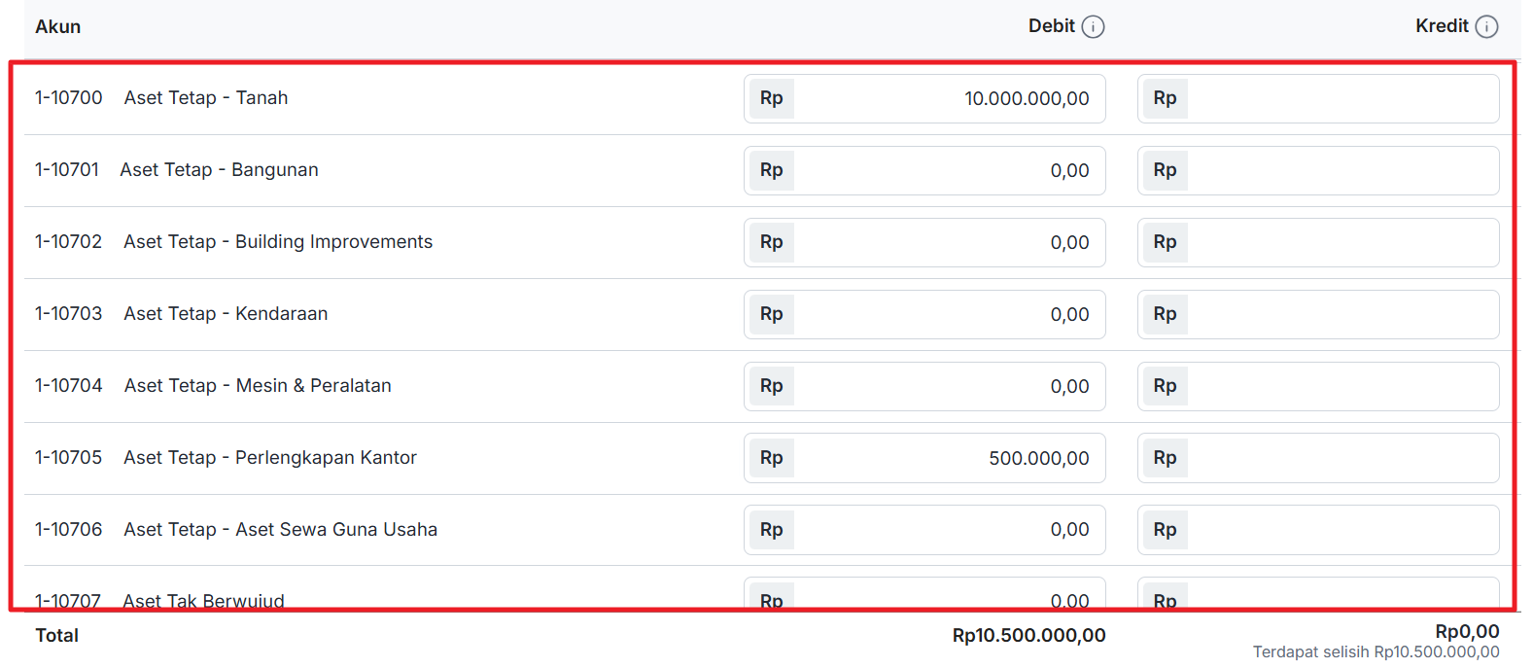Edit Debit for Mesin & Peralatan
Image resolution: width=1533 pixels, height=668 pixels.
948,386
